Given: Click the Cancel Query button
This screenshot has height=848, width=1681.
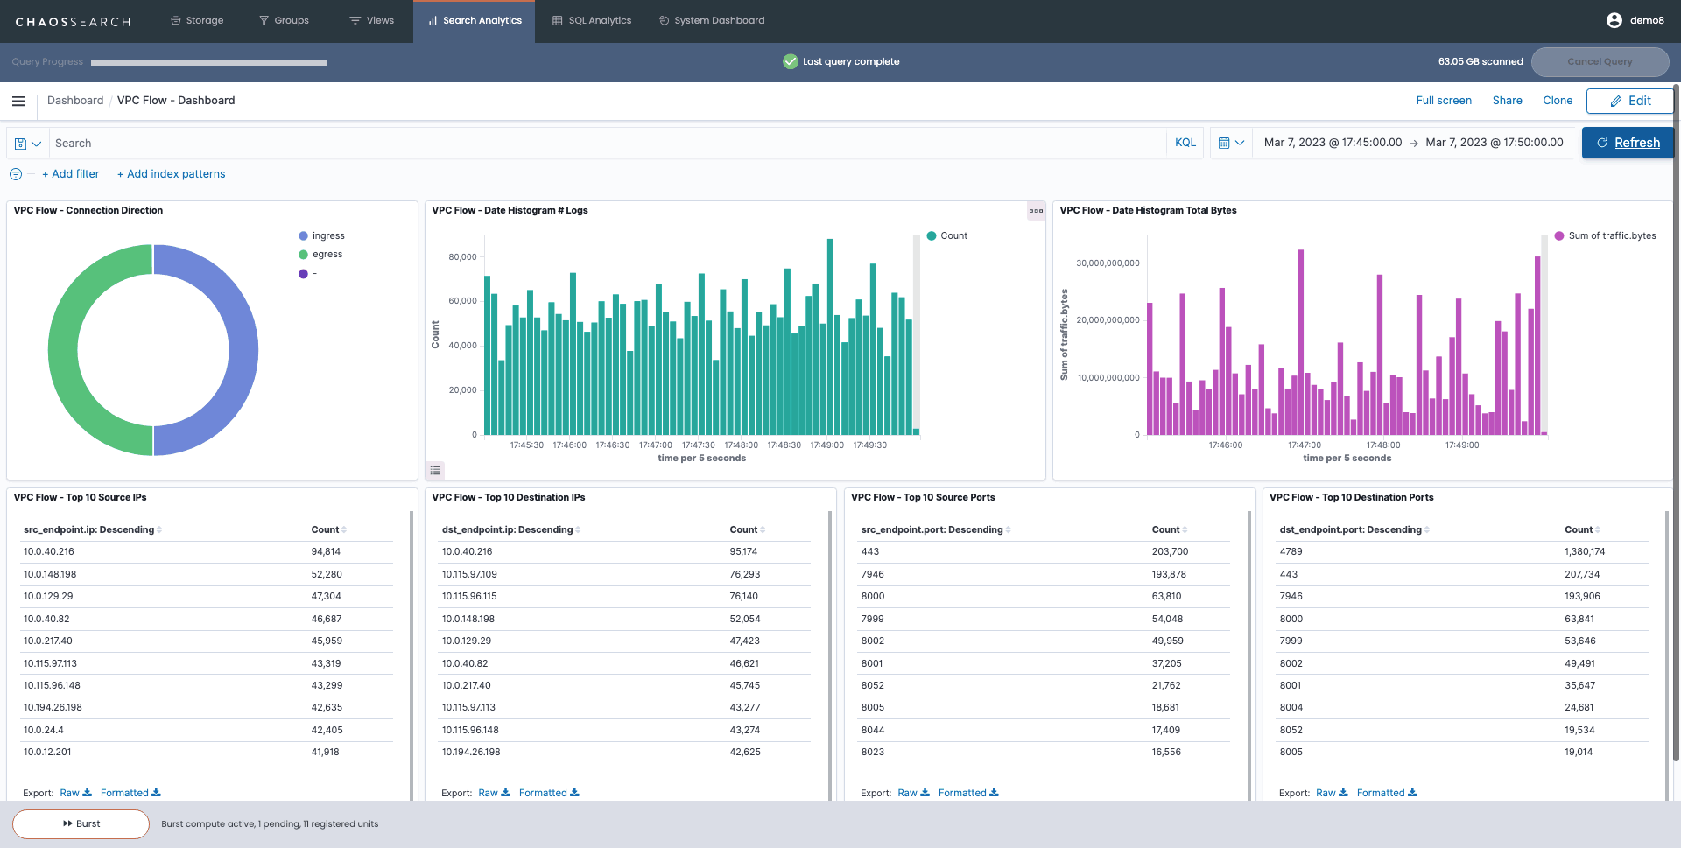Looking at the screenshot, I should [x=1600, y=61].
